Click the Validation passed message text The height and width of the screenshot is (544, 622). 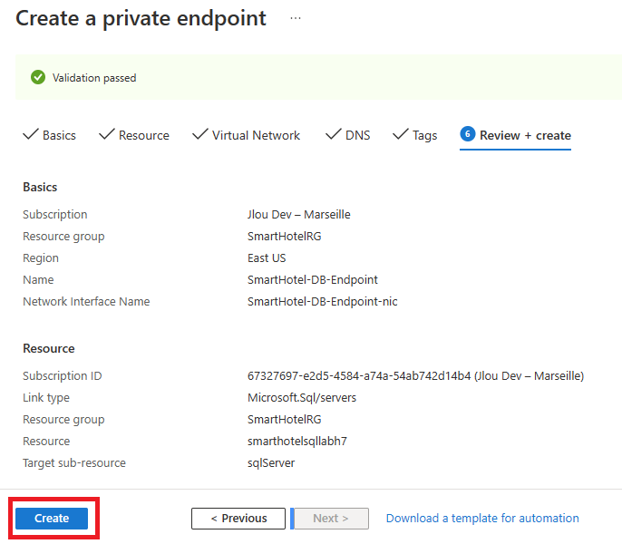94,78
